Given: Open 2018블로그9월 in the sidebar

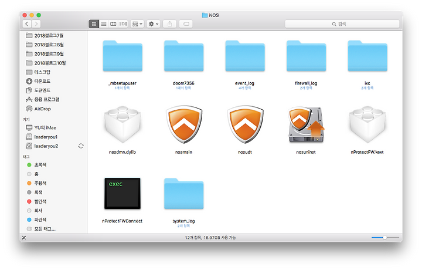Looking at the screenshot, I should [49, 54].
